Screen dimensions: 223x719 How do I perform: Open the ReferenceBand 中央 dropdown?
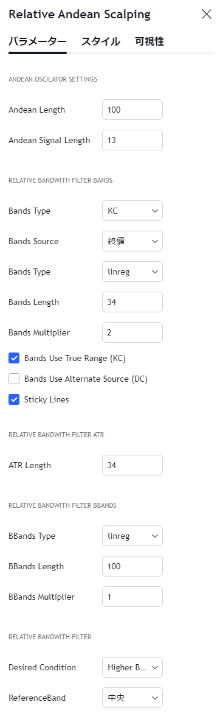(x=132, y=698)
